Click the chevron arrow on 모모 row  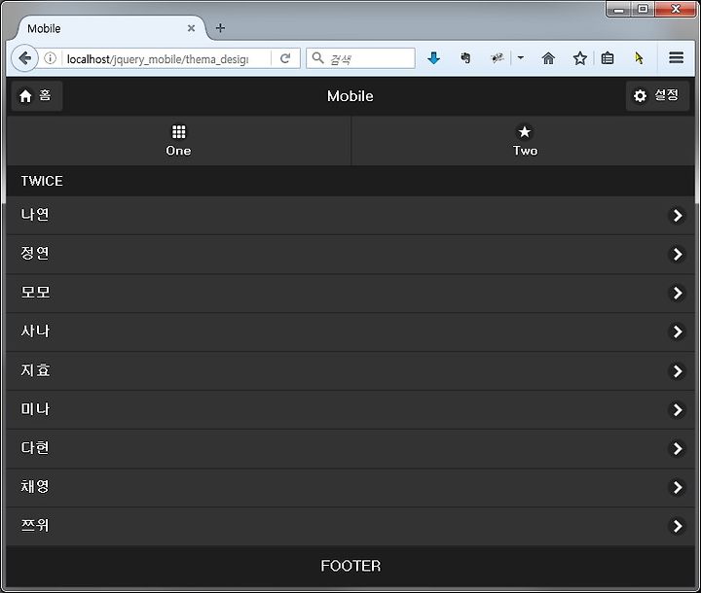(677, 293)
